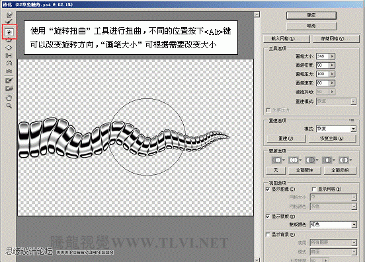
Task: Toggle the 显示图像 checkbox
Action: coord(268,189)
